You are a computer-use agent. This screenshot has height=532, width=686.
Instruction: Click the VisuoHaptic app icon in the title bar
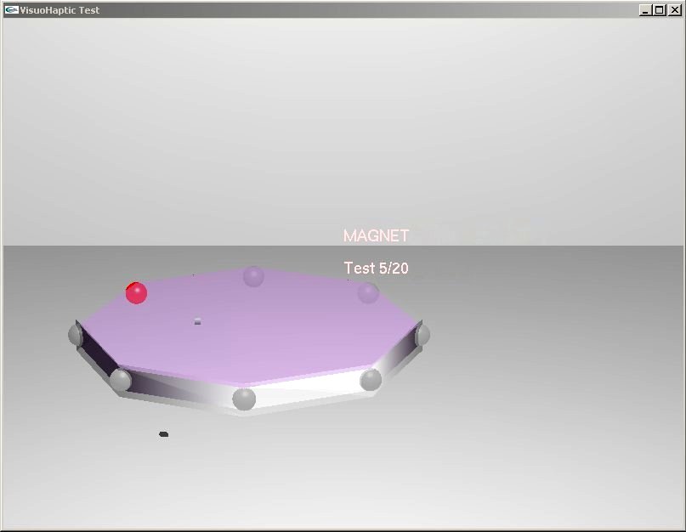coord(10,10)
